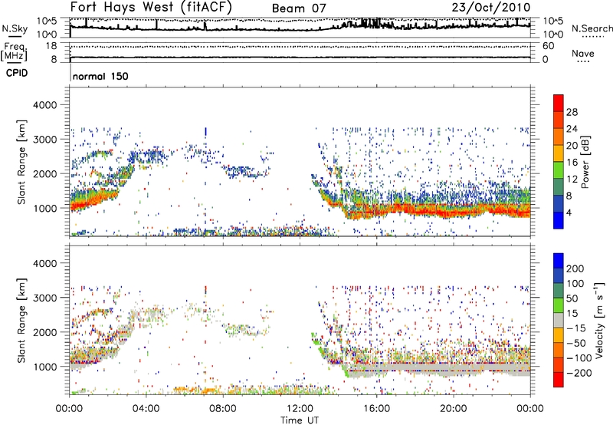Pick the blue top segment of the Velocity color bar
Image resolution: width=613 pixels, height=425 pixels.
point(559,261)
